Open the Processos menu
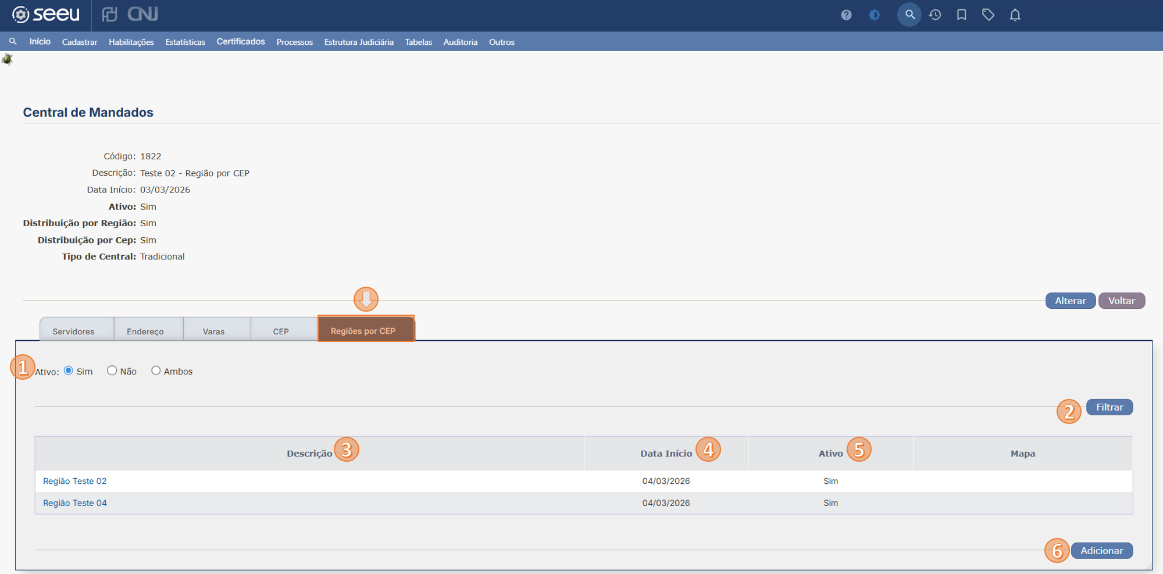 click(x=295, y=42)
